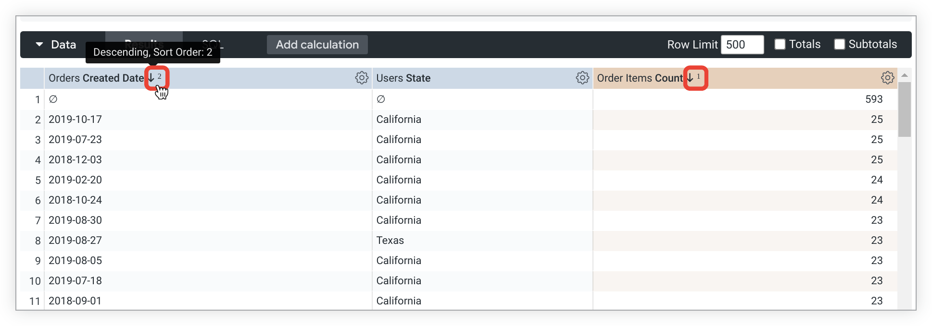Image resolution: width=932 pixels, height=326 pixels.
Task: Open Orders Created Date column gear menu
Action: point(362,78)
